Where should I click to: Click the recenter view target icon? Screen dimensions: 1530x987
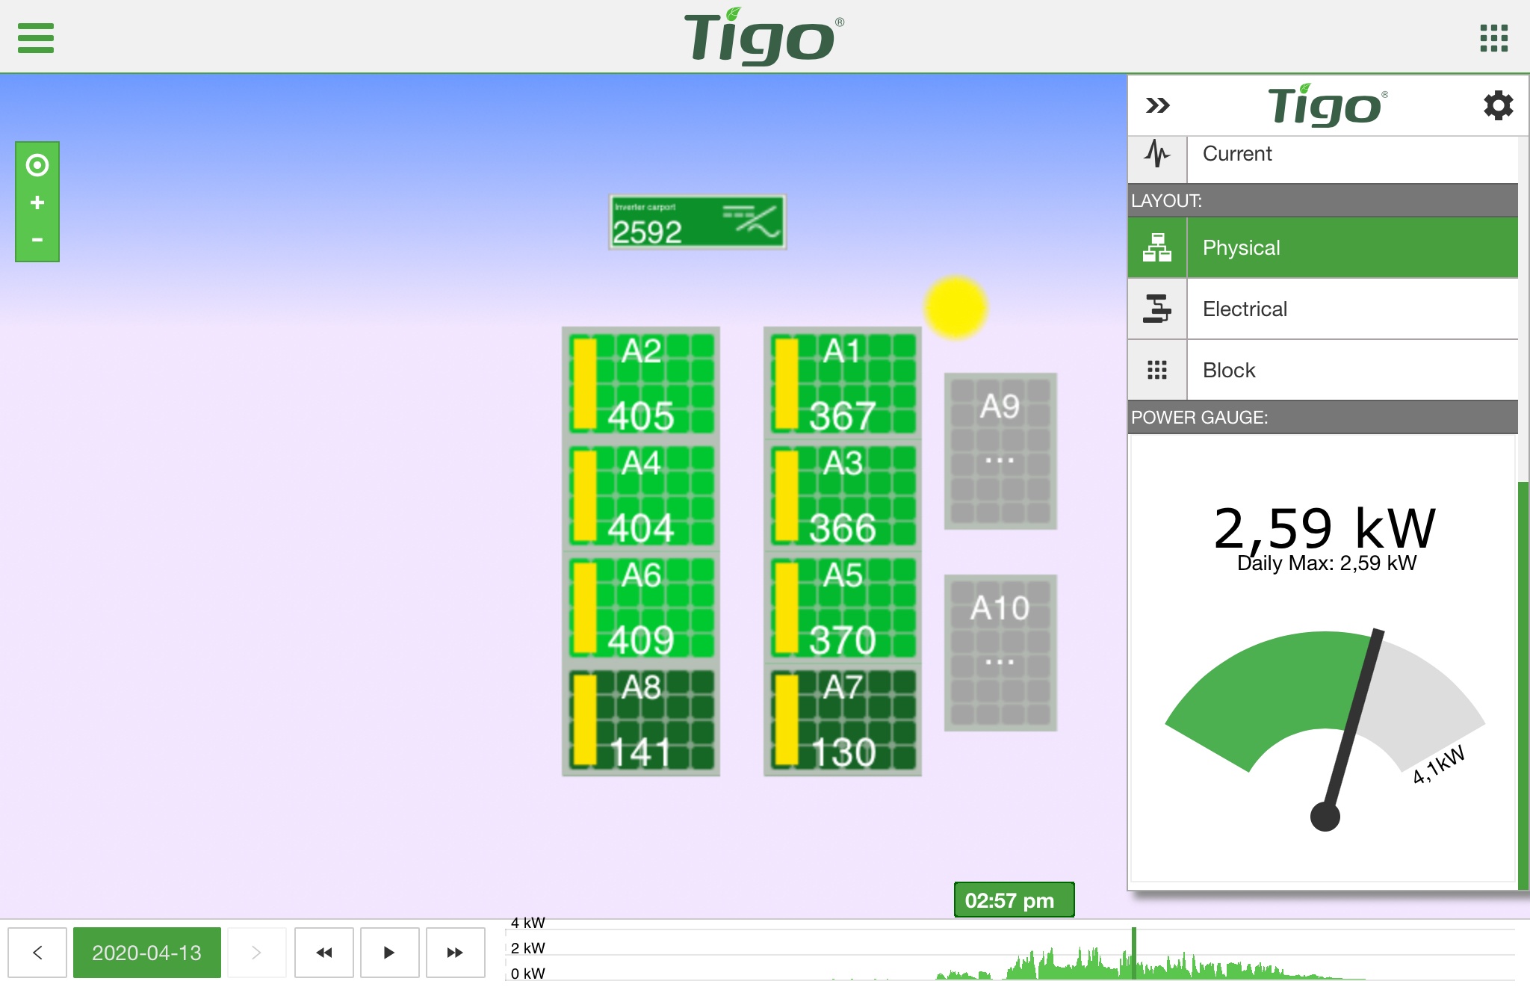click(37, 165)
